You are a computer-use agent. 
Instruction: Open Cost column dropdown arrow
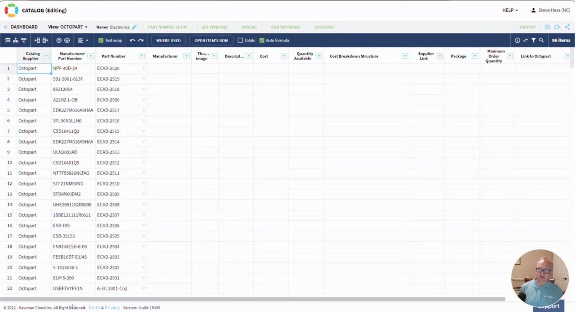pyautogui.click(x=284, y=56)
